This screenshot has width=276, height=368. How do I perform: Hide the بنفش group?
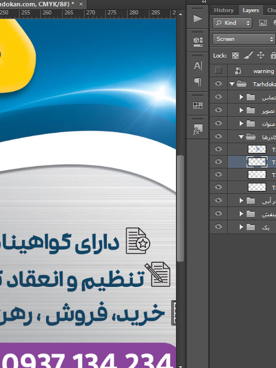(218, 213)
